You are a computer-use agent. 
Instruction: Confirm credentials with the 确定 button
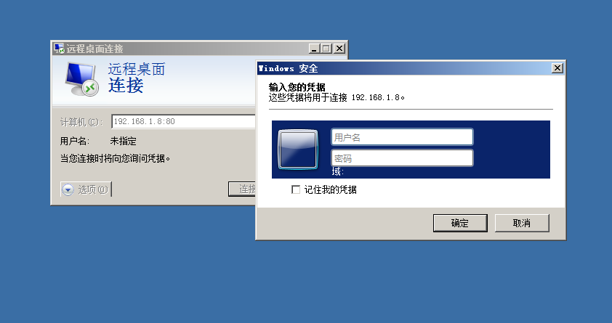click(x=460, y=223)
